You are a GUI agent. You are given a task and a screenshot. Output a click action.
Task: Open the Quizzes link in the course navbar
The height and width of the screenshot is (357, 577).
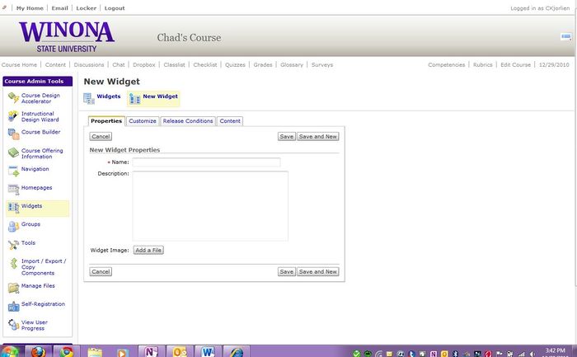pyautogui.click(x=236, y=64)
